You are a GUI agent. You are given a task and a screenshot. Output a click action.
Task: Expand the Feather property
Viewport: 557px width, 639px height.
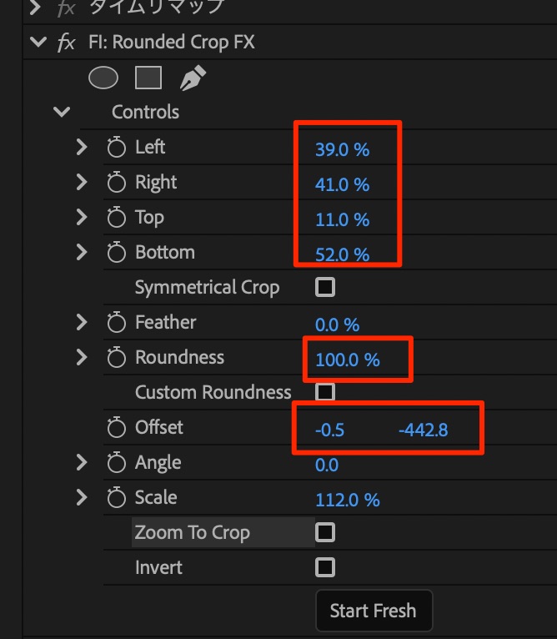pyautogui.click(x=81, y=322)
